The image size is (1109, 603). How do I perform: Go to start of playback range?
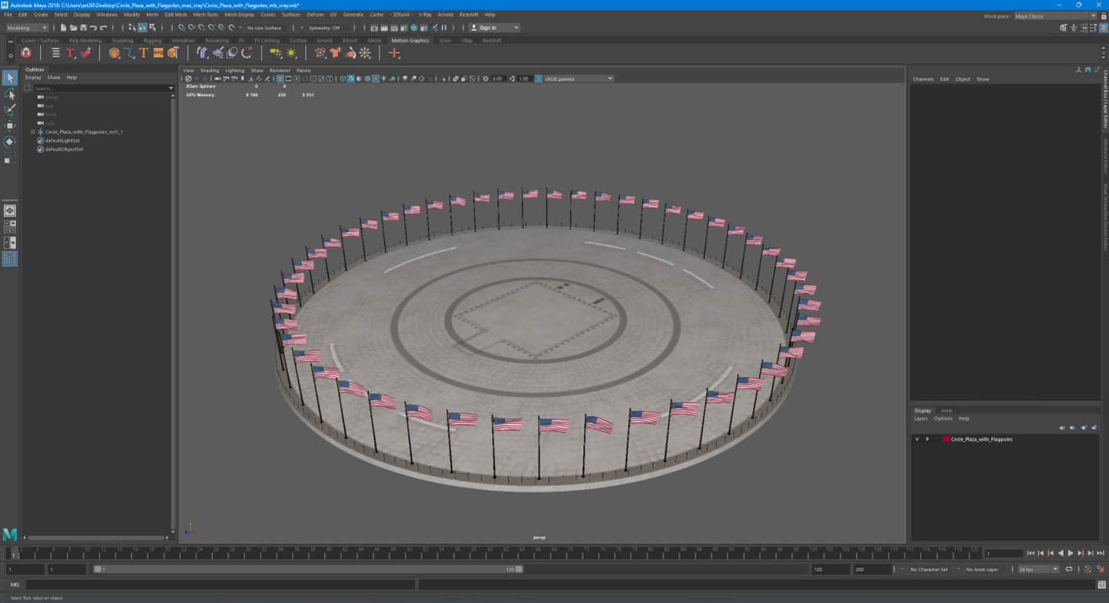tap(1030, 553)
